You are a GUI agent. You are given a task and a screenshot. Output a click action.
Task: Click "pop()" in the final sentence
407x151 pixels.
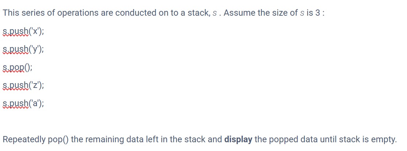(x=59, y=140)
